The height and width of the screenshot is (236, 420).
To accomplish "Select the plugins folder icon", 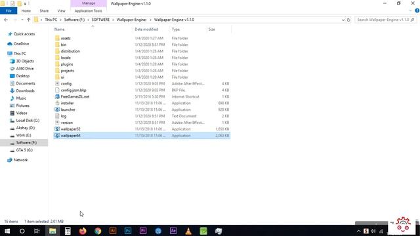I will [x=57, y=64].
